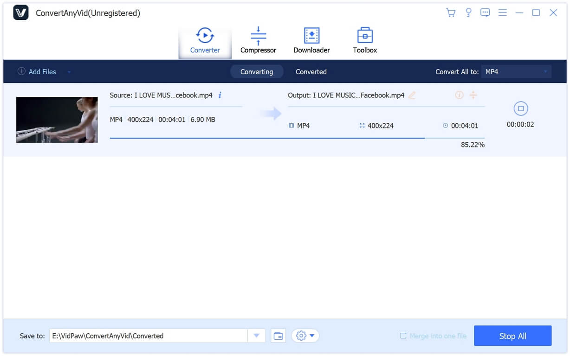Viewport: 570px width, 356px height.
Task: Open output folder icon
Action: [x=278, y=336]
